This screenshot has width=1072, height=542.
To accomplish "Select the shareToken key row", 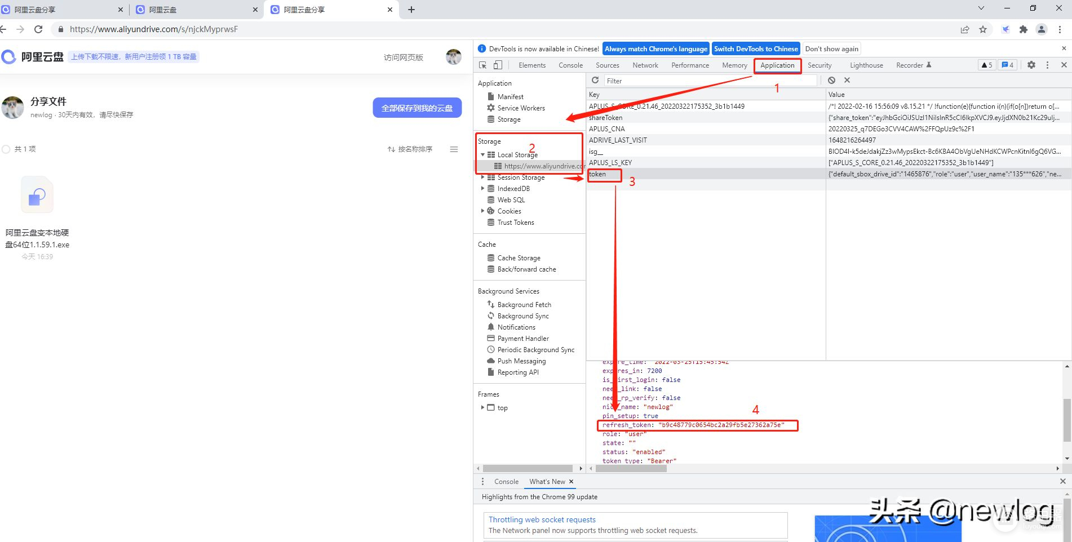I will (x=829, y=118).
